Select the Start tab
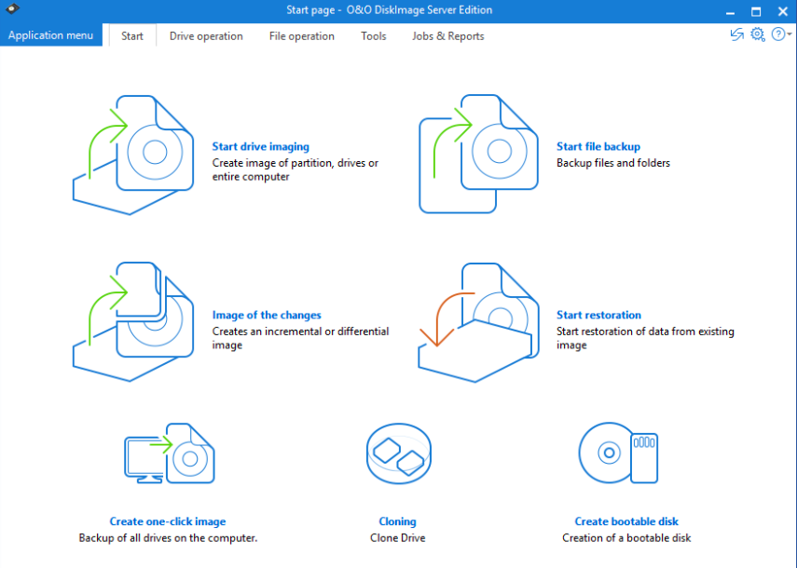 coord(132,36)
